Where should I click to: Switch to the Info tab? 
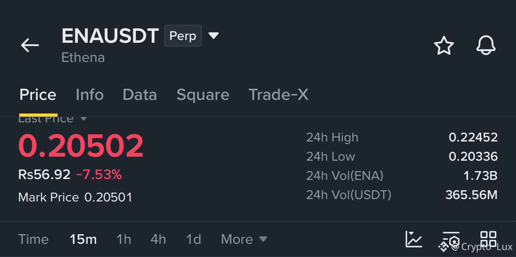click(x=90, y=95)
